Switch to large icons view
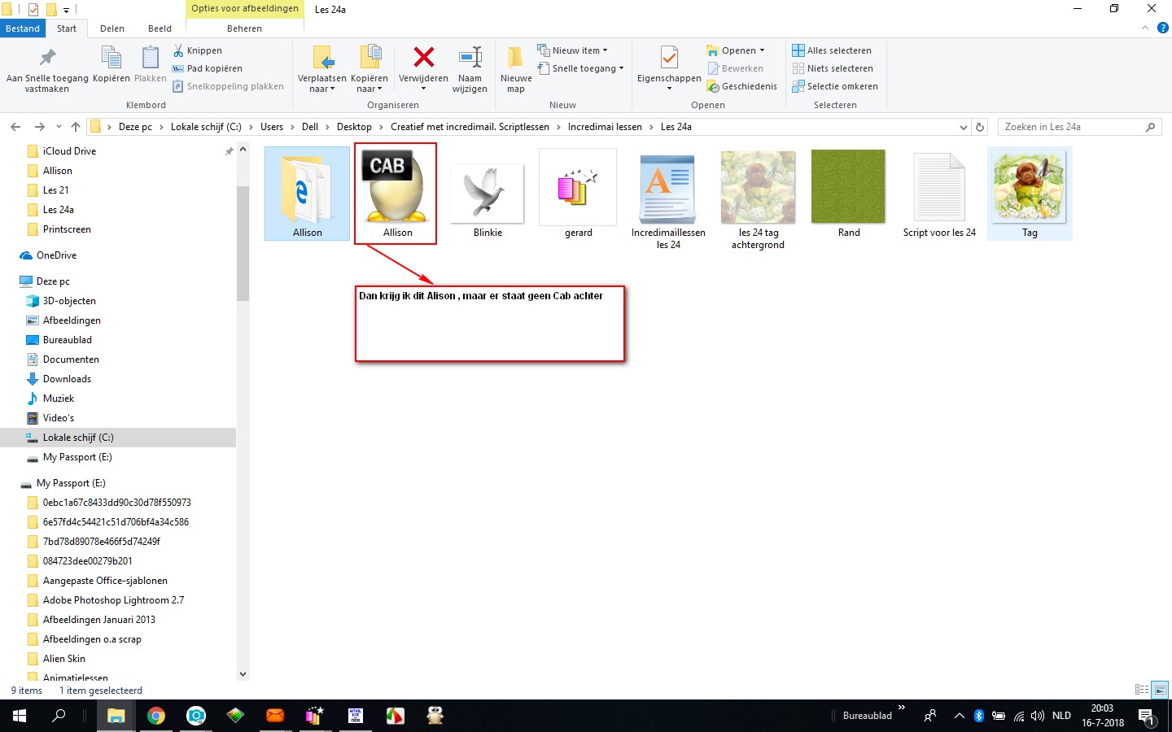 pyautogui.click(x=1161, y=690)
